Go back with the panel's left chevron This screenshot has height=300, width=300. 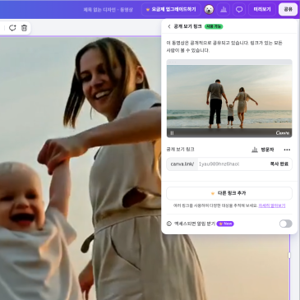pyautogui.click(x=169, y=26)
